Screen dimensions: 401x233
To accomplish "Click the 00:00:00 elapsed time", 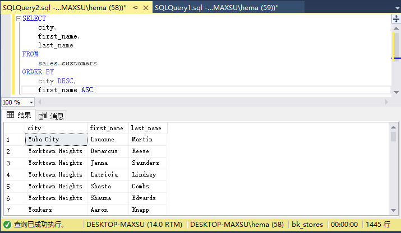I will tap(344, 225).
